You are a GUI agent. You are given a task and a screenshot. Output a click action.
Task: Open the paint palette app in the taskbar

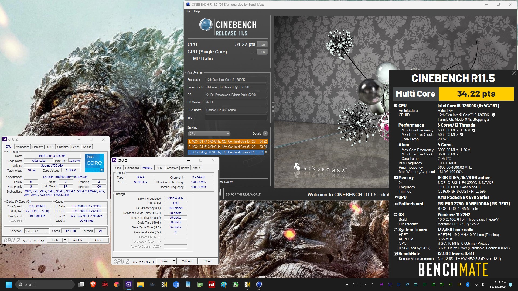tap(224, 285)
